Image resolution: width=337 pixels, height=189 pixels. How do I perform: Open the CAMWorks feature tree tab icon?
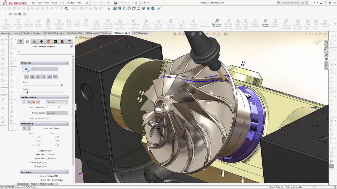[x=55, y=41]
